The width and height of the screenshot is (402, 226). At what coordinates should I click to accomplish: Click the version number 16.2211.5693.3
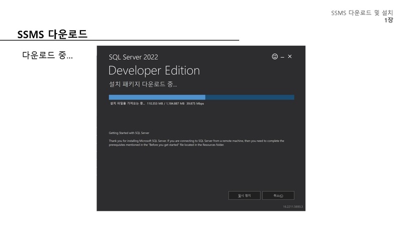click(293, 206)
